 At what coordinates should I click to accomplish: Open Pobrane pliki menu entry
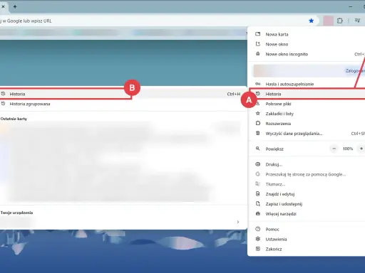point(307,104)
